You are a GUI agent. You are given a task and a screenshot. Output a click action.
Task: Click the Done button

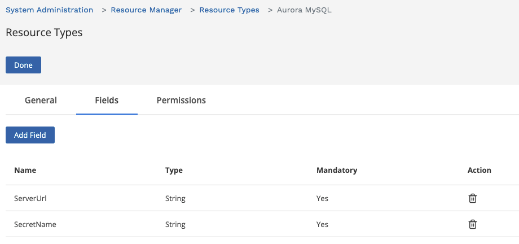point(23,65)
